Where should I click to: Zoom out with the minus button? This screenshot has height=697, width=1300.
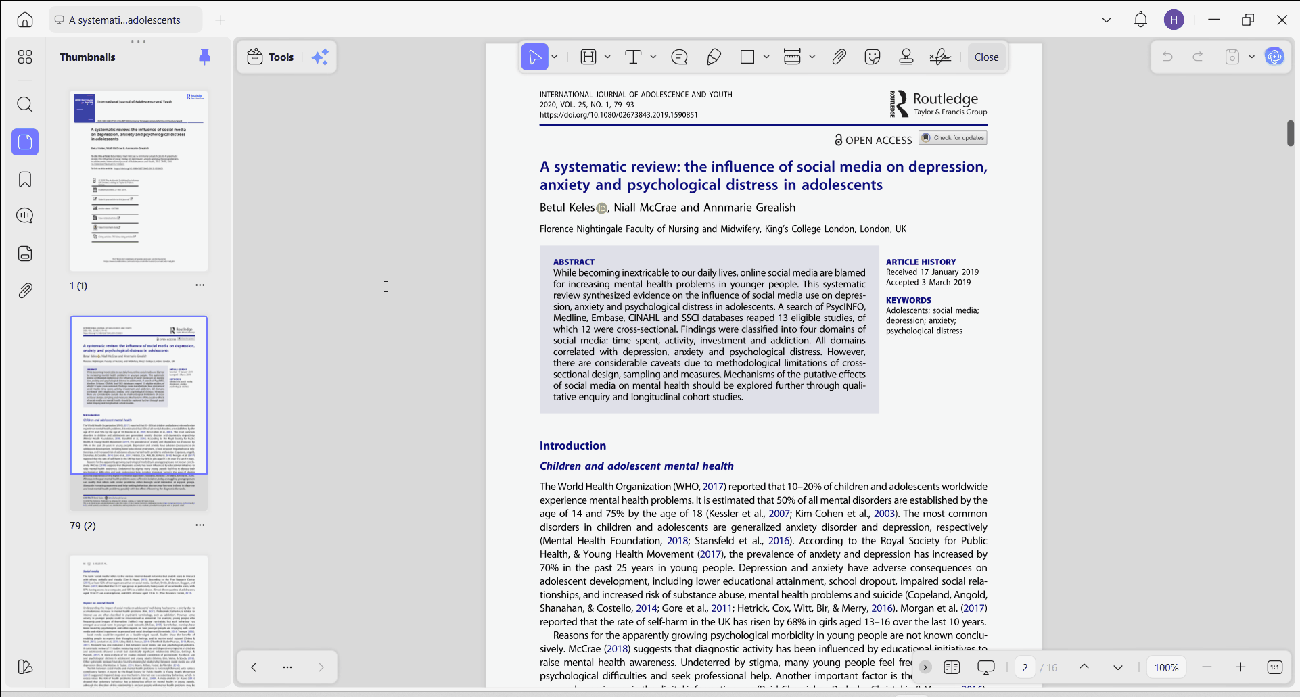pyautogui.click(x=1207, y=667)
